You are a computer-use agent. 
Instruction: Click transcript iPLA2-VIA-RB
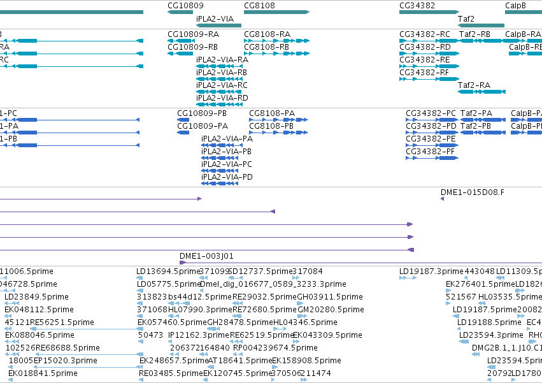pyautogui.click(x=222, y=73)
